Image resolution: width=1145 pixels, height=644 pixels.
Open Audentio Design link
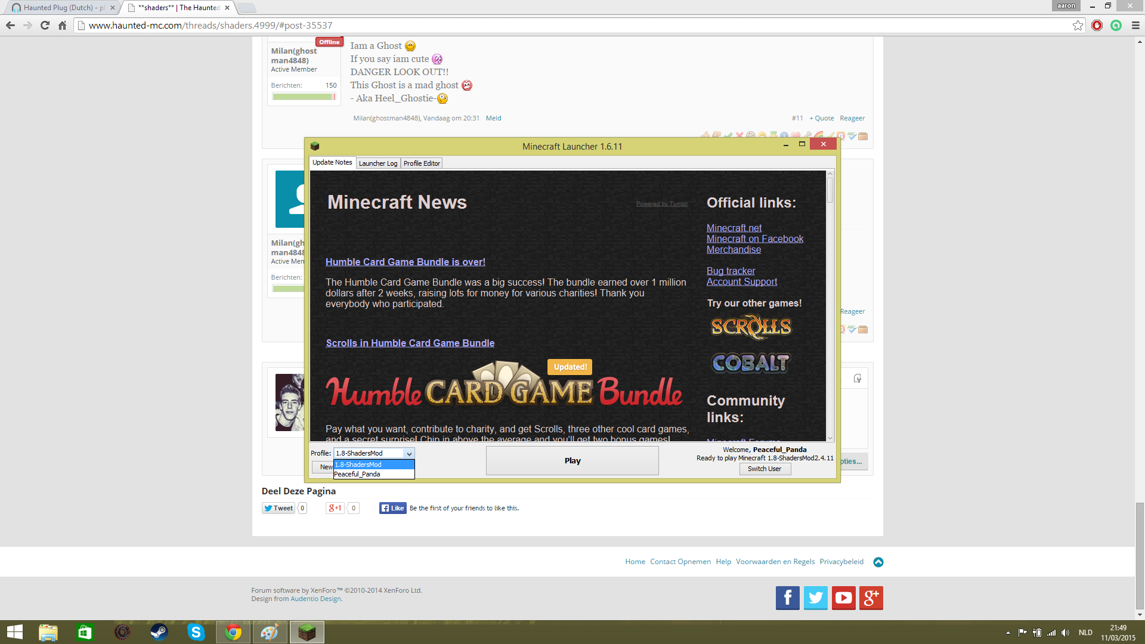point(315,599)
